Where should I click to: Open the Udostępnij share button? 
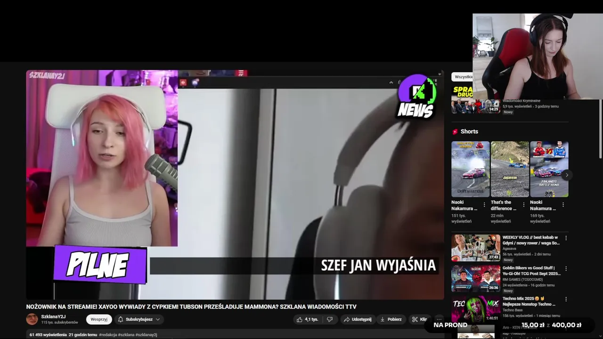pyautogui.click(x=358, y=319)
